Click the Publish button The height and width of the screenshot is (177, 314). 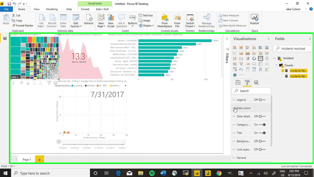coord(254,19)
